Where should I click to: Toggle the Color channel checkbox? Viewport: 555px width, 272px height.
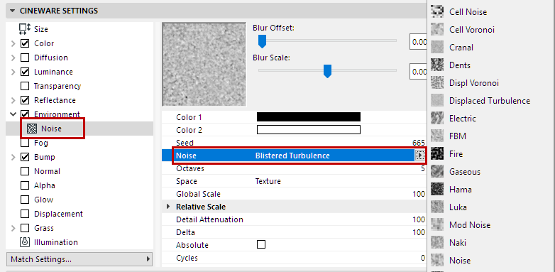click(x=25, y=43)
